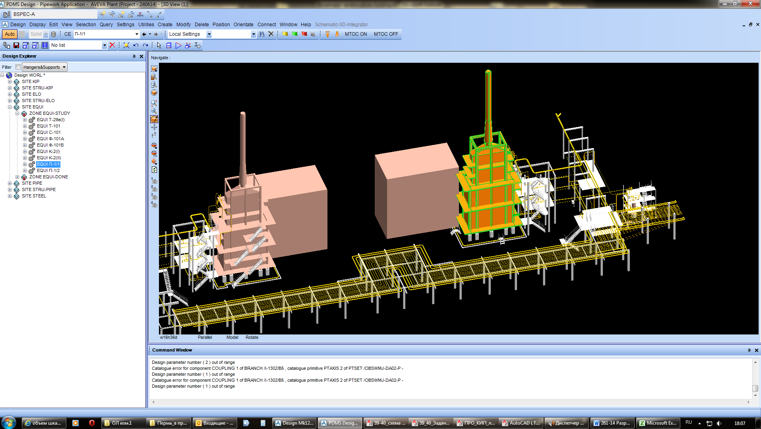Click the red X beside No list
Image resolution: width=761 pixels, height=429 pixels.
pos(112,45)
